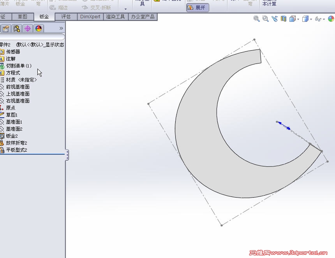Viewport: 335px width, 258px height.
Task: Click the 传感器 sensor icon
Action: [2, 52]
